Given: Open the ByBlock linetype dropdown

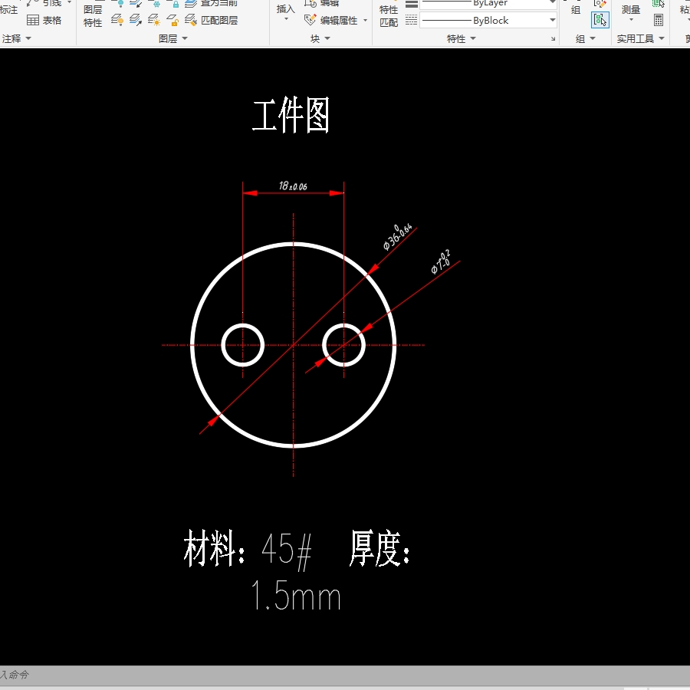Looking at the screenshot, I should pos(552,20).
